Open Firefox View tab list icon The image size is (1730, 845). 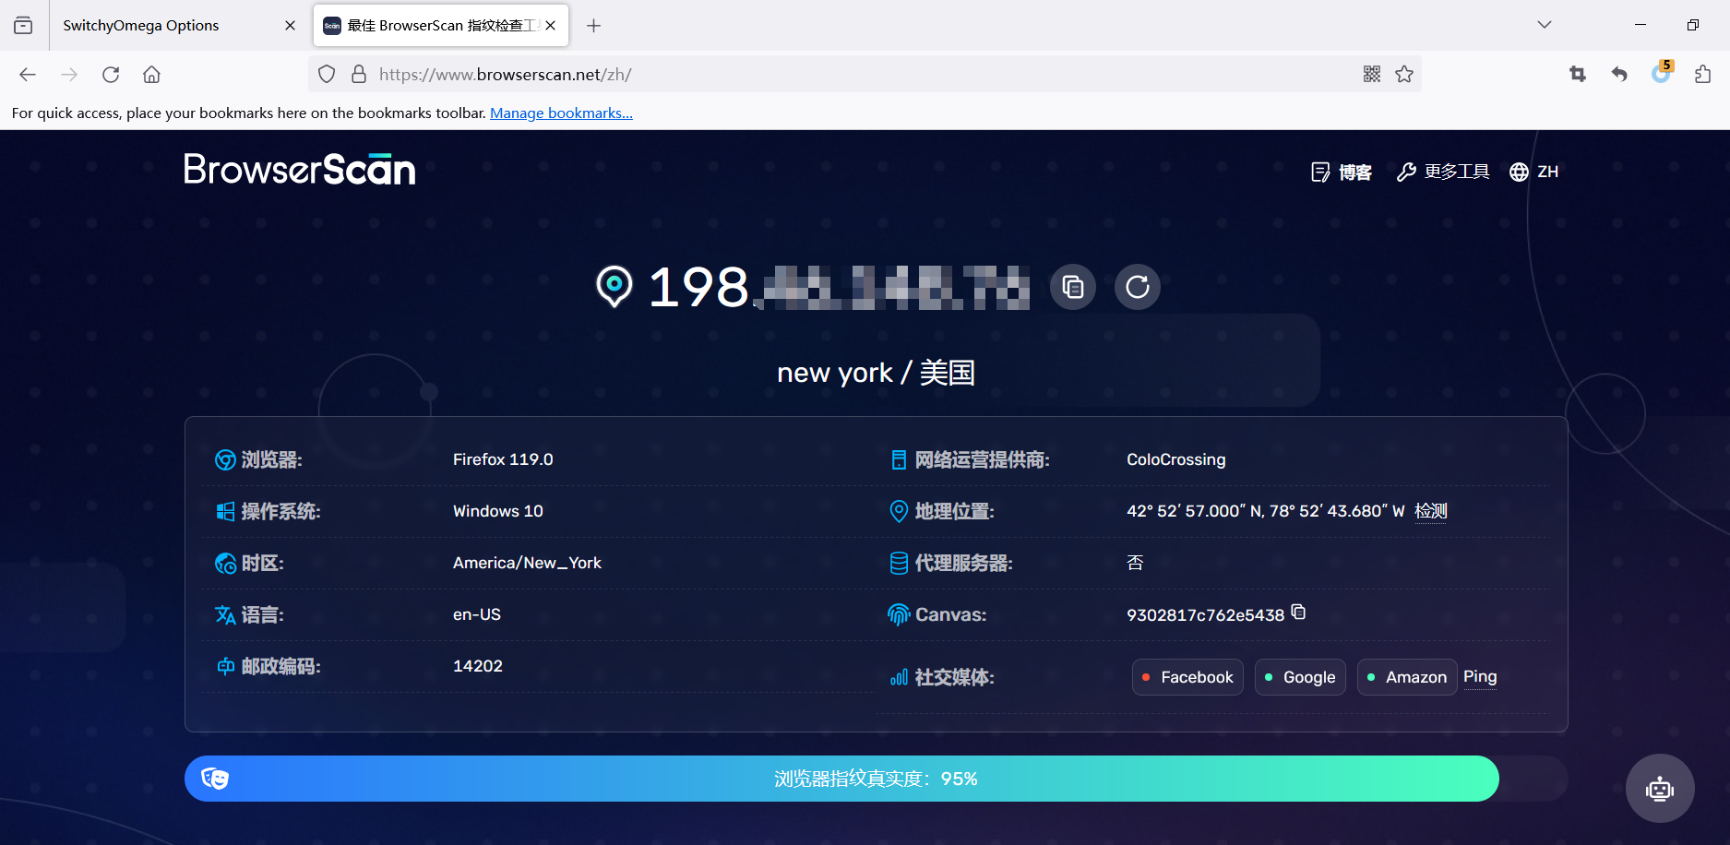click(x=23, y=25)
